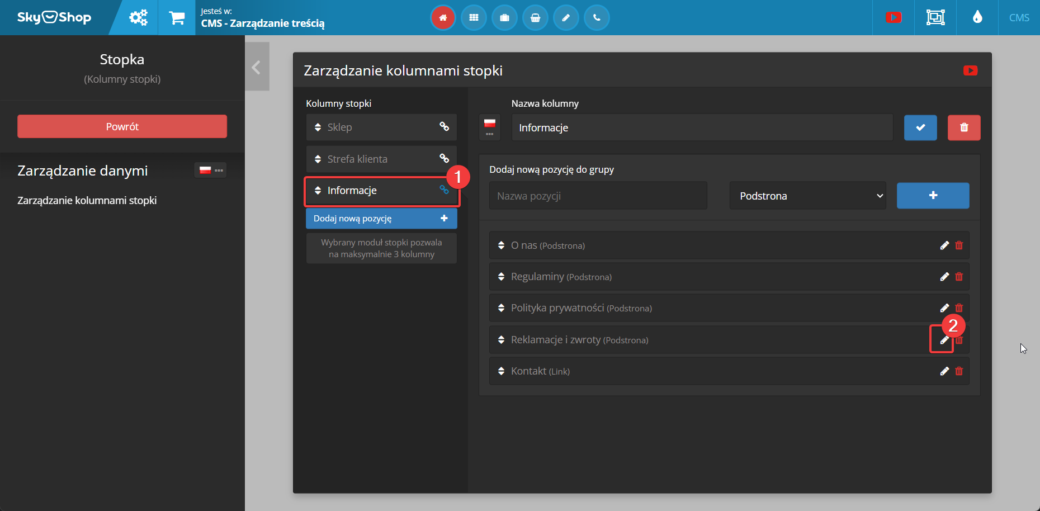Viewport: 1040px width, 511px height.
Task: Open the briefcase shortcut in top bar
Action: 504,18
